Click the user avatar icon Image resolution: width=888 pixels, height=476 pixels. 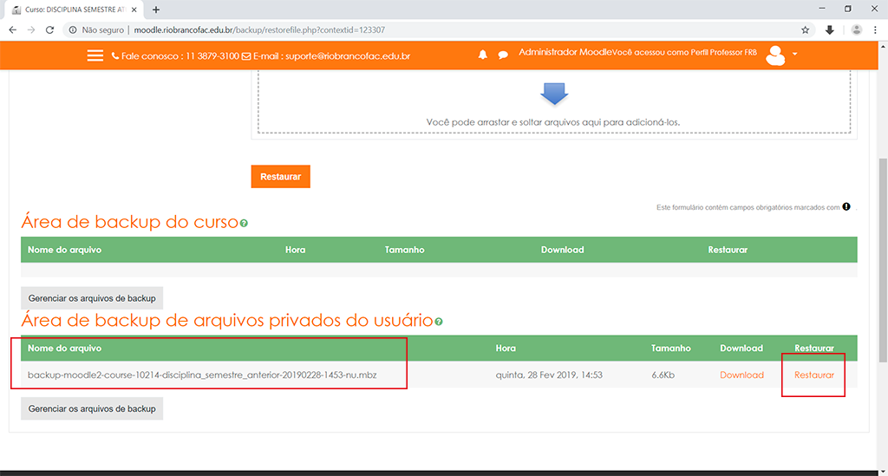tap(775, 55)
